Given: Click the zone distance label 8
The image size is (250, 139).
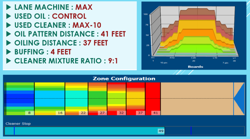Looking at the screenshot, I should [29, 113].
